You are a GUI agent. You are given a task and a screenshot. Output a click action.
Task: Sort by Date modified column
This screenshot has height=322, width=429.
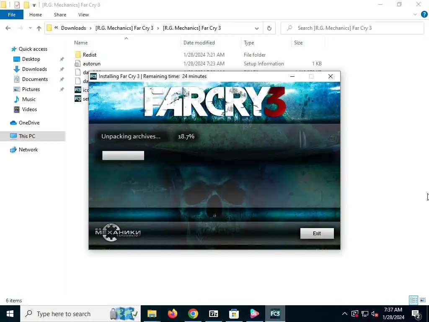(x=199, y=42)
